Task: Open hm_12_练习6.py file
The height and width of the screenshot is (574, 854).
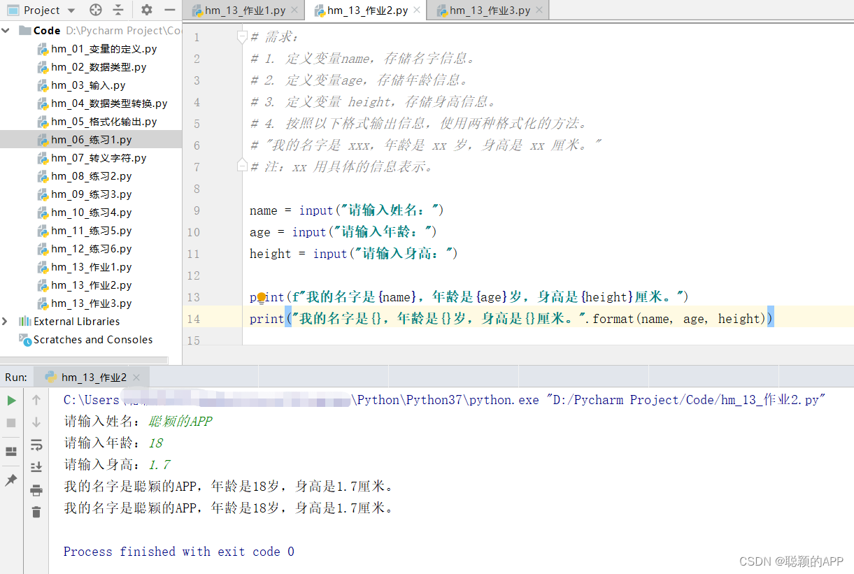Action: (91, 249)
